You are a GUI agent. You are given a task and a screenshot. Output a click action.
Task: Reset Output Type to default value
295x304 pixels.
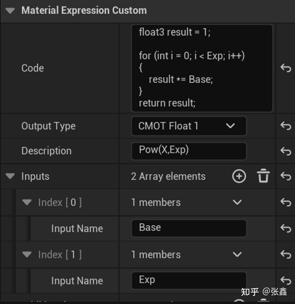point(285,126)
